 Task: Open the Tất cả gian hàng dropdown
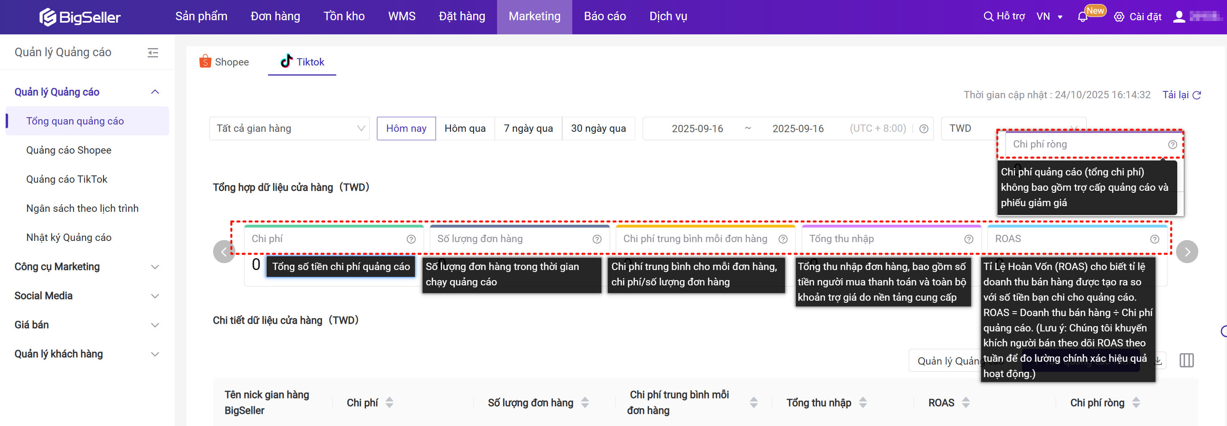tap(289, 129)
